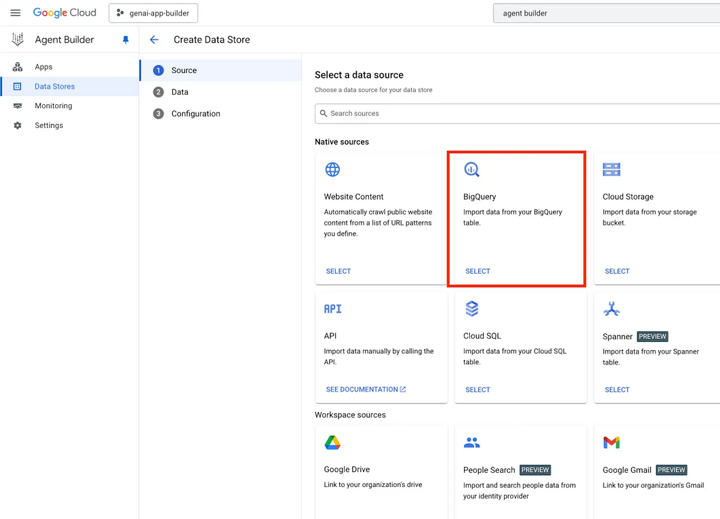Open the genai-app-builder project selector
Screen dimensions: 720x519
153,13
